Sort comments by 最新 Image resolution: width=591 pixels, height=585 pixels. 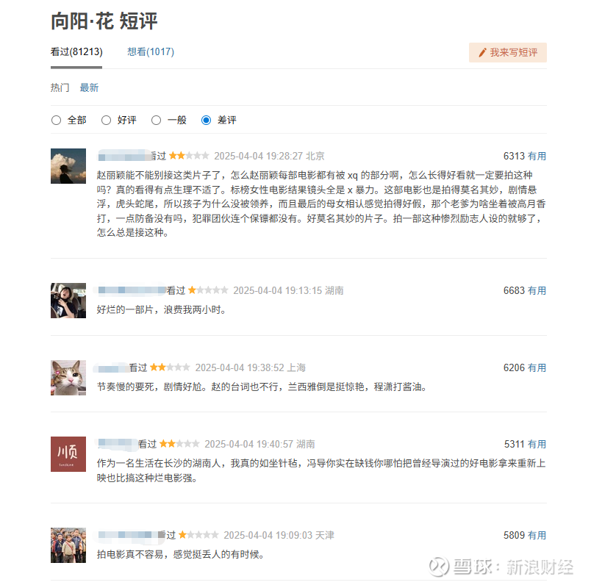(x=90, y=88)
